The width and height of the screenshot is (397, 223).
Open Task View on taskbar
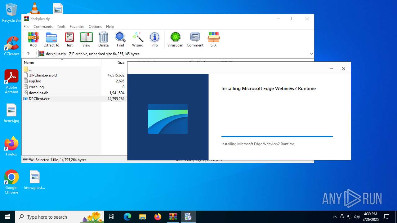(x=112, y=217)
